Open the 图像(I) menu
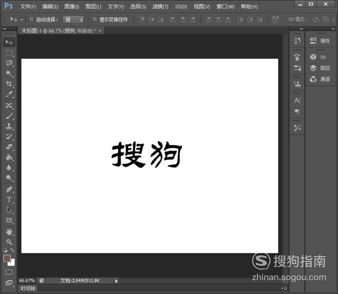338x294 pixels. click(x=72, y=6)
